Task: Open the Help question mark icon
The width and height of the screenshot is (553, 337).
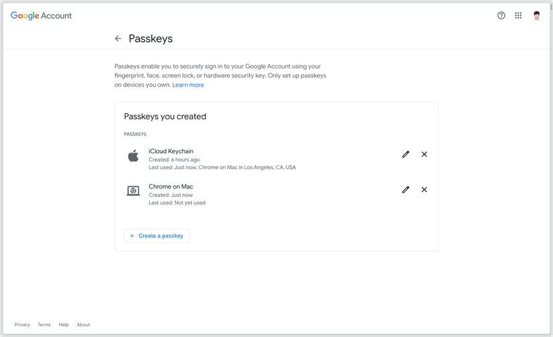Action: coord(501,15)
